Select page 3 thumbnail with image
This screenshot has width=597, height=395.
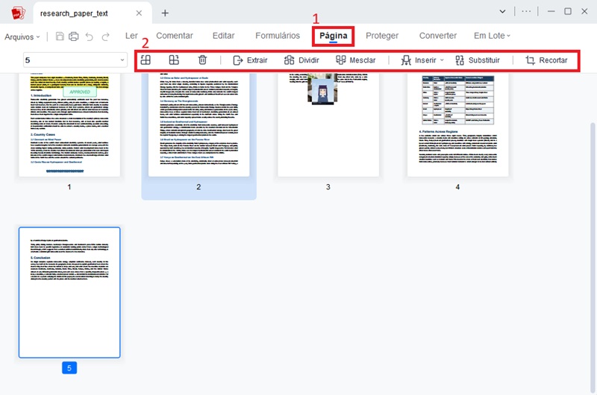click(328, 124)
